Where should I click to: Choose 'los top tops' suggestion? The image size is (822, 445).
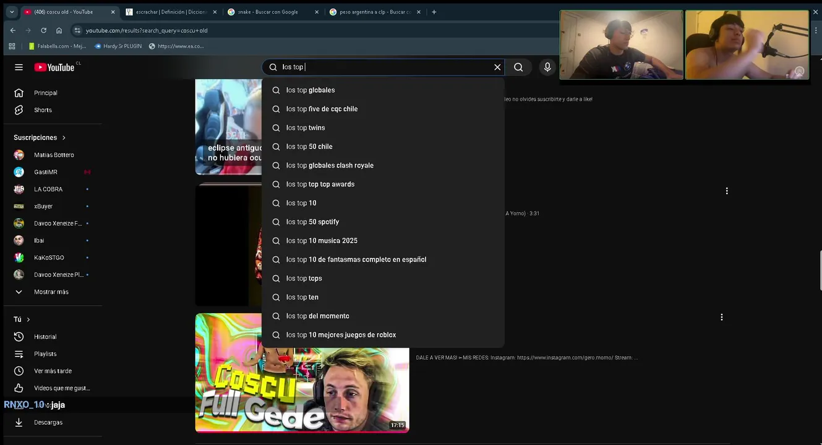383,279
